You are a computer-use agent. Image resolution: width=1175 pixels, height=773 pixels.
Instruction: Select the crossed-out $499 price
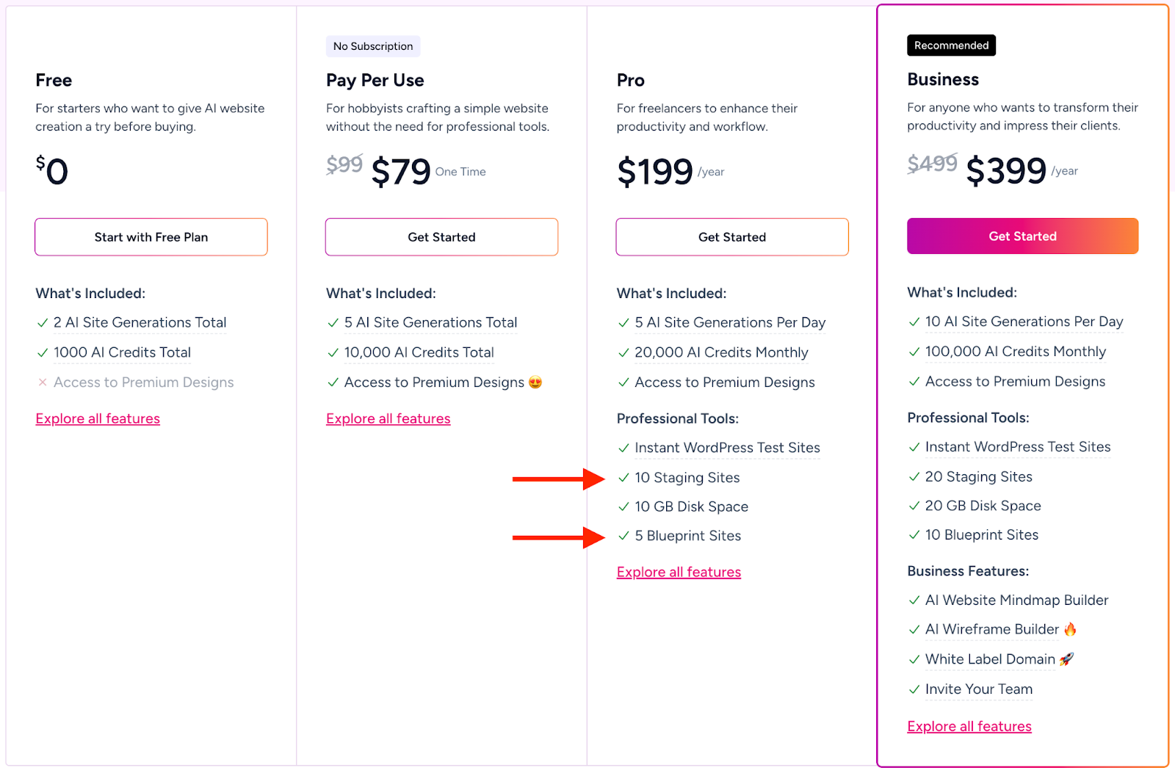pyautogui.click(x=932, y=164)
